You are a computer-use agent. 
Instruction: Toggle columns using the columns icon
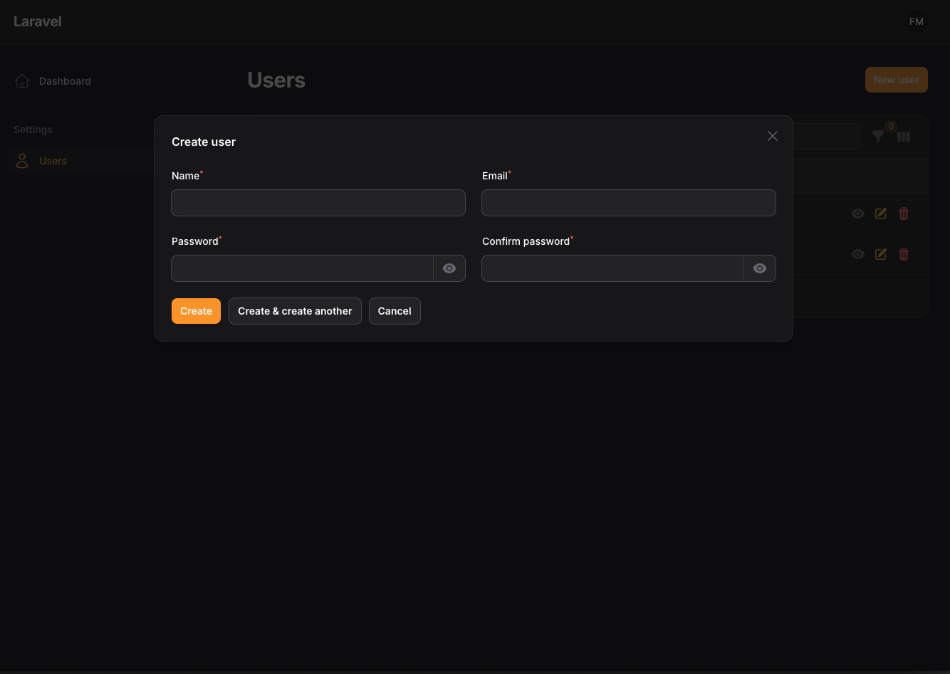tap(904, 137)
